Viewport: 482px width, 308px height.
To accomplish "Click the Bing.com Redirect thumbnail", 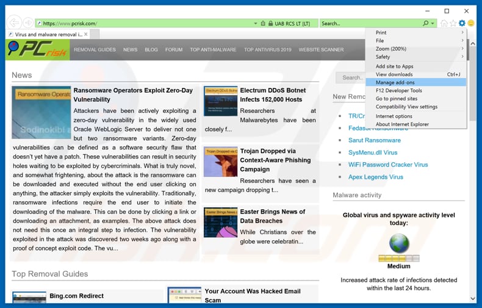I will [29, 297].
